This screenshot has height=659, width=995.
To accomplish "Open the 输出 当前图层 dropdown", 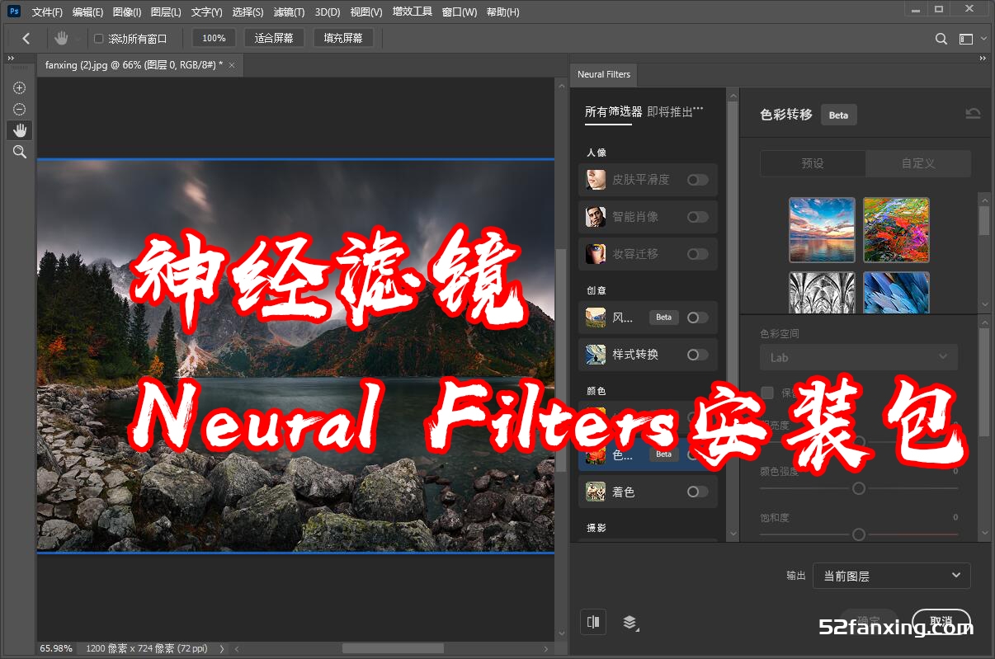I will point(892,576).
